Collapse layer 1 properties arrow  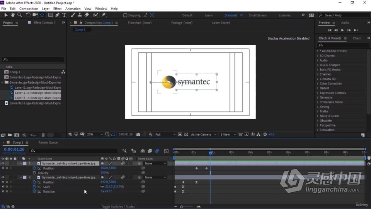pyautogui.click(x=21, y=163)
